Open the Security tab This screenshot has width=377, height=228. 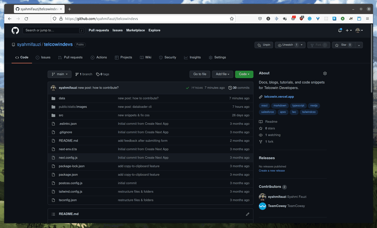pos(168,58)
